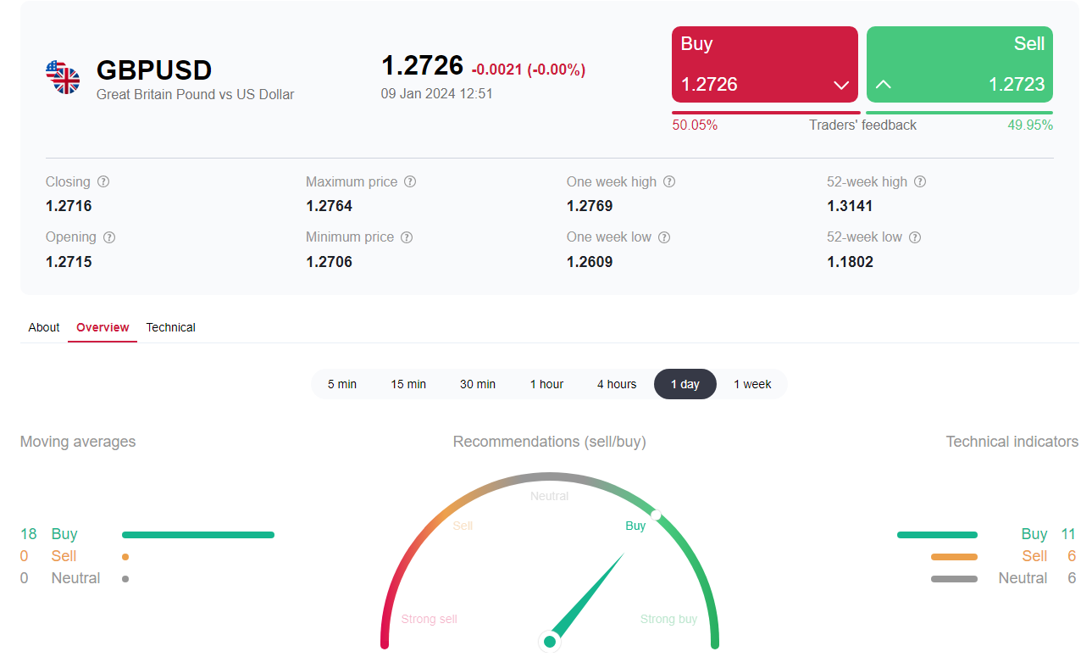Click the up chevron on the Sell button

(884, 85)
